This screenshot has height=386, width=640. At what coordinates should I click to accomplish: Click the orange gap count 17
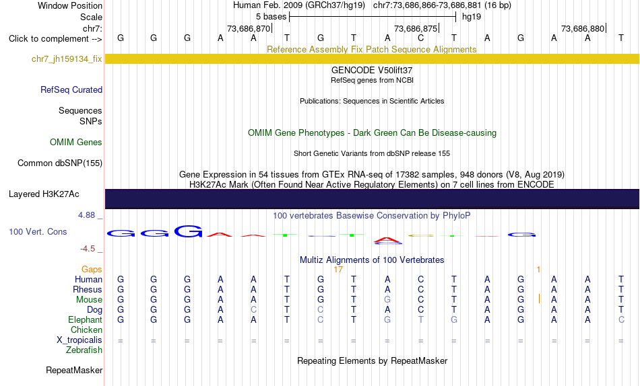pos(338,270)
